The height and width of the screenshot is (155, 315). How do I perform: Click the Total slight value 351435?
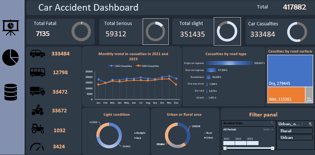(x=192, y=35)
